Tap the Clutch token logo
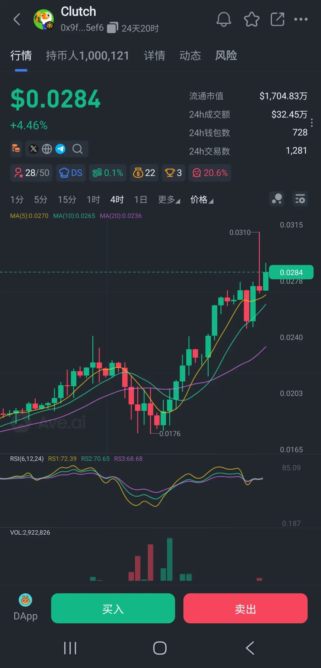321x668 pixels. click(44, 19)
